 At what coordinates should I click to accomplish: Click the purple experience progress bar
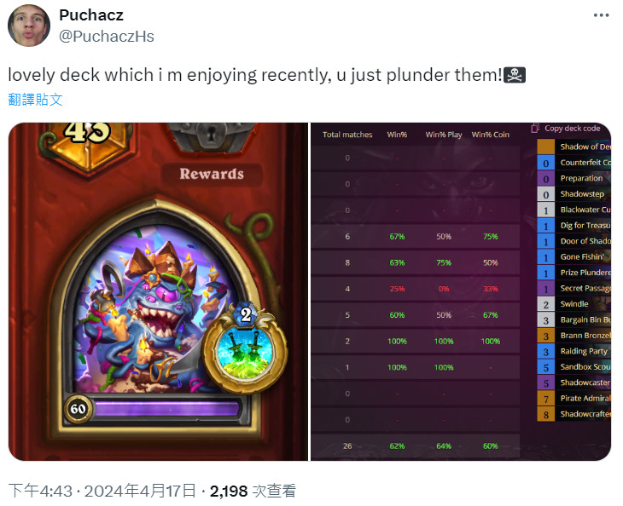point(167,409)
